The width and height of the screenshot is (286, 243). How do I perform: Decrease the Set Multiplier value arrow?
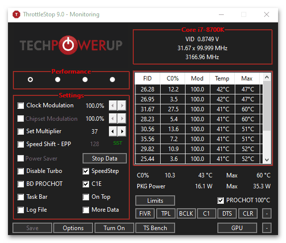point(113,131)
